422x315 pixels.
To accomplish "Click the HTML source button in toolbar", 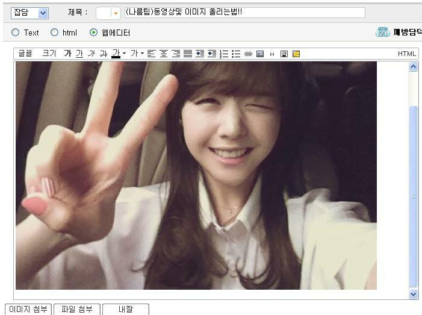I will point(407,54).
